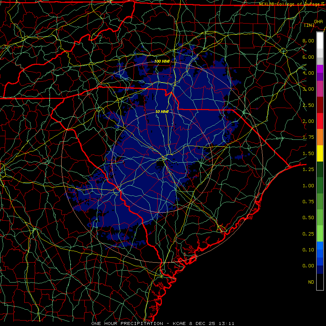Image resolution: width=326 pixels, height=326 pixels.
Task: Click the '0.25' legend value
Action: (x=308, y=234)
